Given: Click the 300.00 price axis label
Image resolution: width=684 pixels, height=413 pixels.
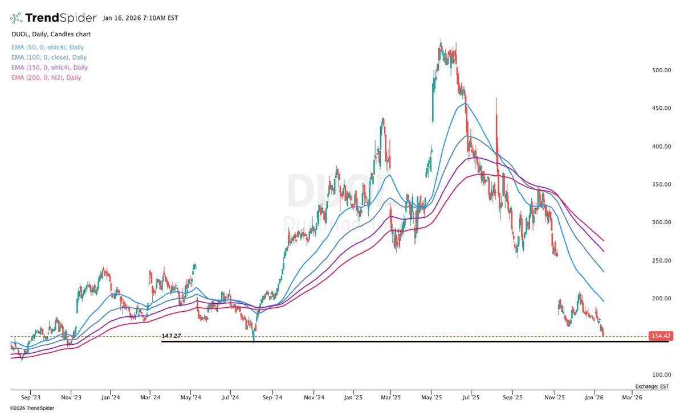Looking at the screenshot, I should (x=661, y=222).
